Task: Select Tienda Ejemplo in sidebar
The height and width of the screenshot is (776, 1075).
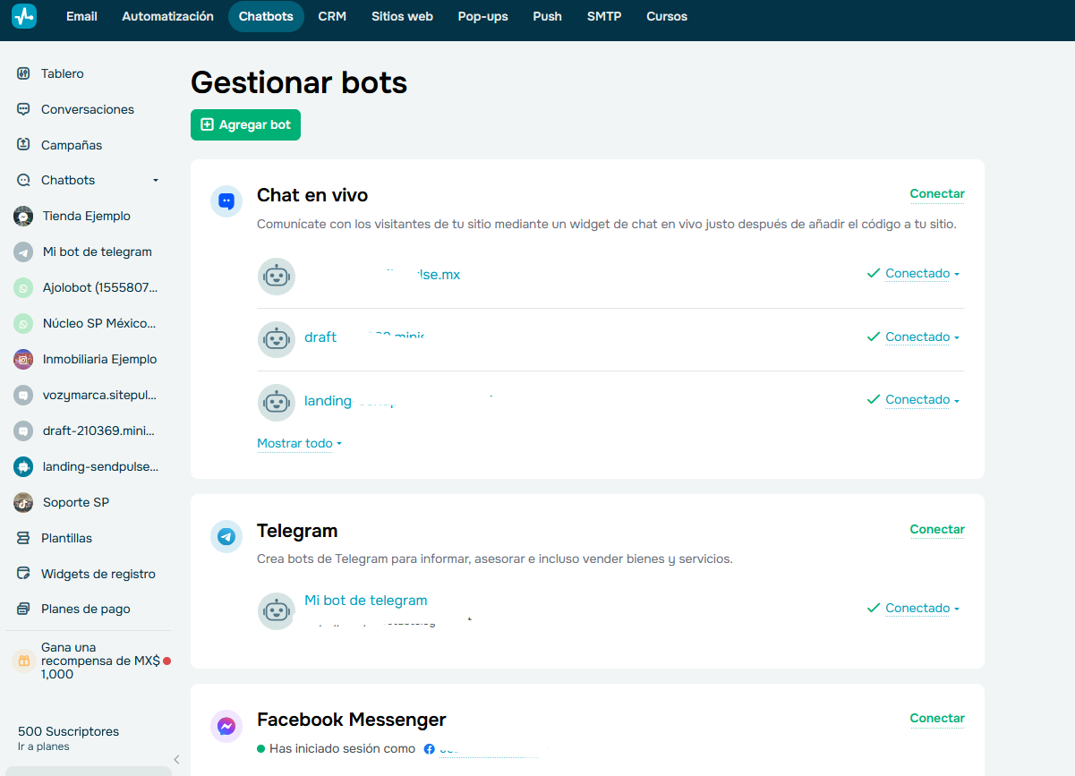Action: 87,216
